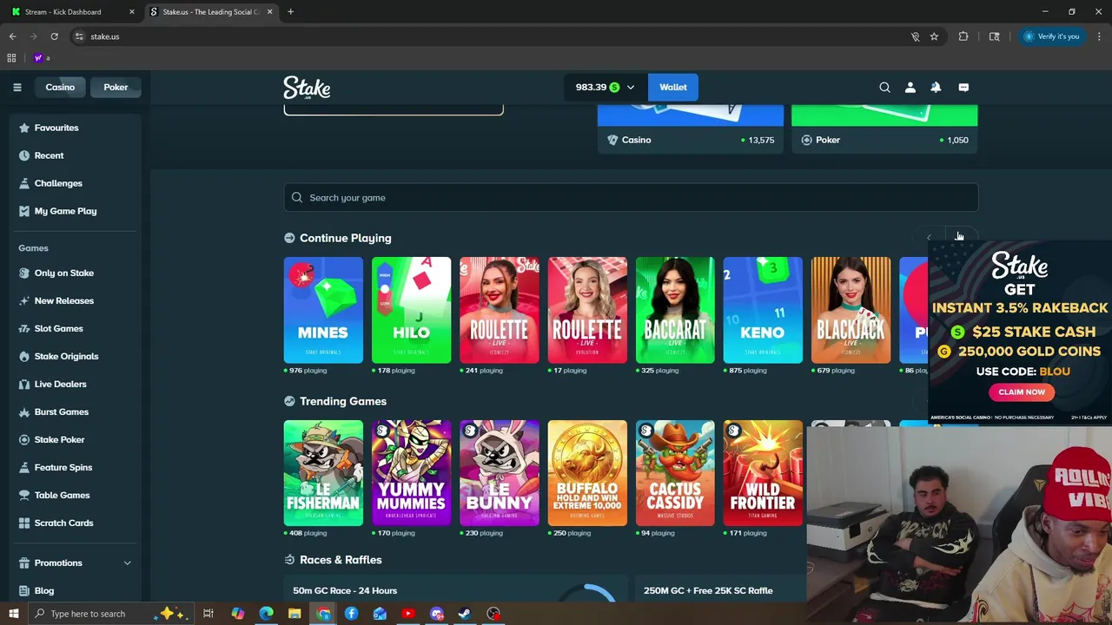Open the hamburger sidebar menu
The width and height of the screenshot is (1112, 625).
pyautogui.click(x=17, y=87)
